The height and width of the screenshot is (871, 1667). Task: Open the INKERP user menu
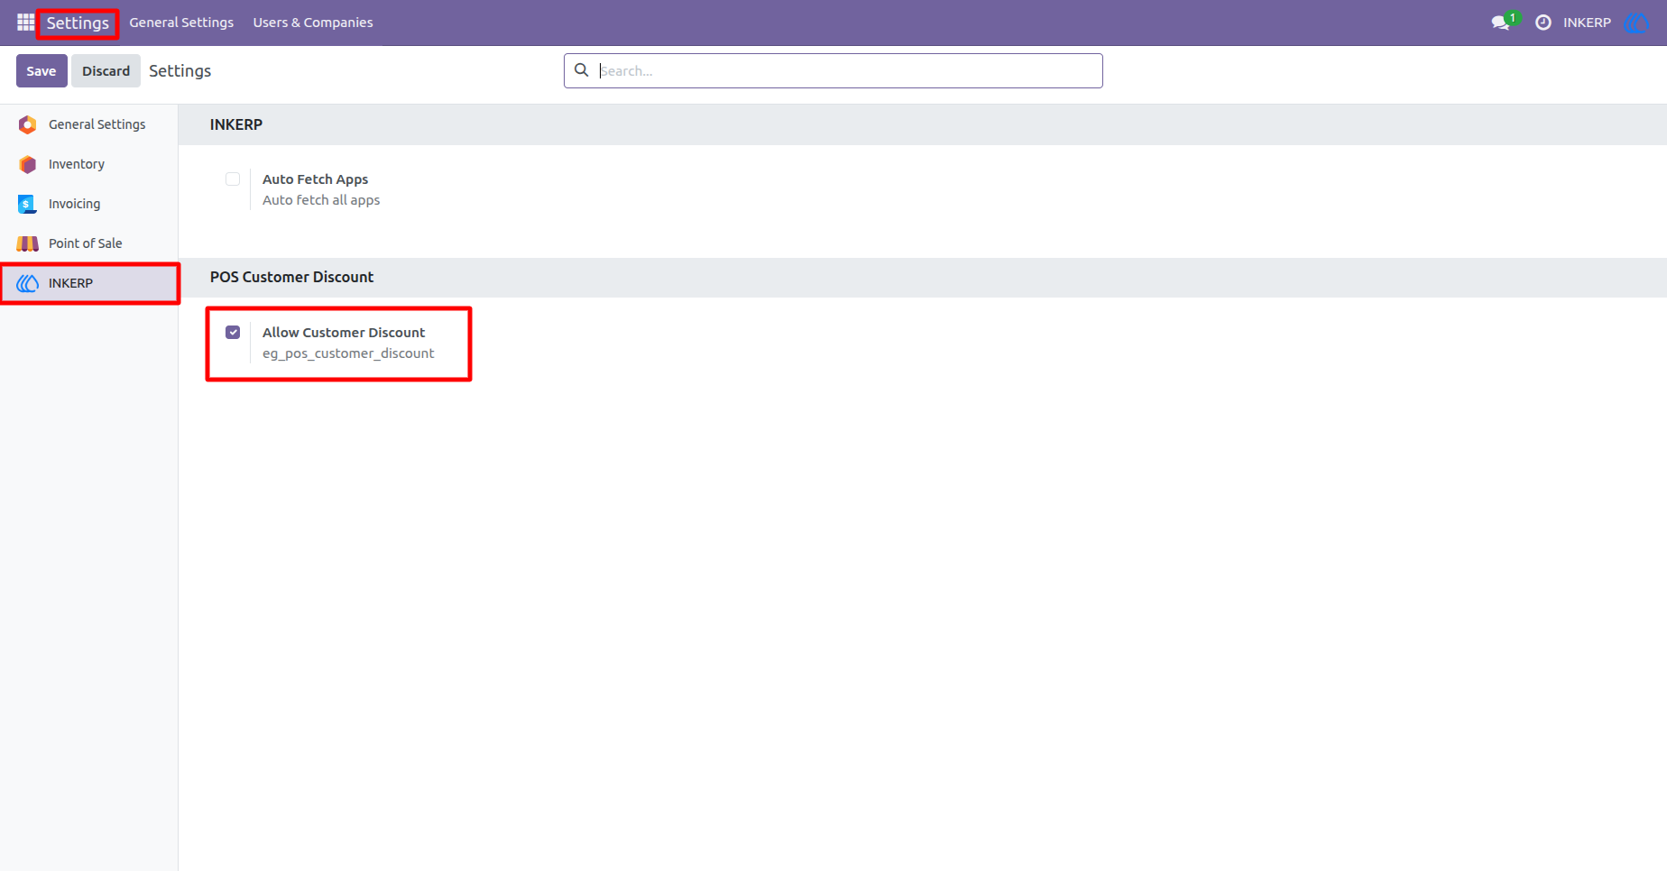point(1587,23)
